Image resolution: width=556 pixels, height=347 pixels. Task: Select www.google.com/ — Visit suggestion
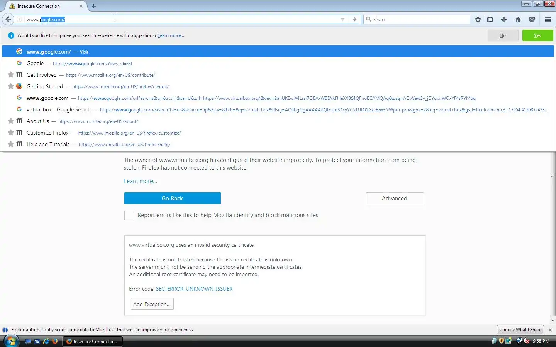pos(278,52)
